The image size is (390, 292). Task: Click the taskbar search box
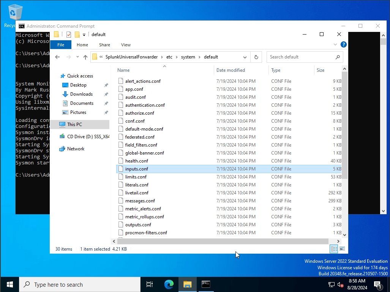click(80, 284)
